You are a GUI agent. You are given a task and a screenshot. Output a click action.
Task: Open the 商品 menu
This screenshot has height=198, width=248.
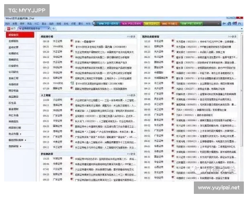pyautogui.click(x=29, y=24)
